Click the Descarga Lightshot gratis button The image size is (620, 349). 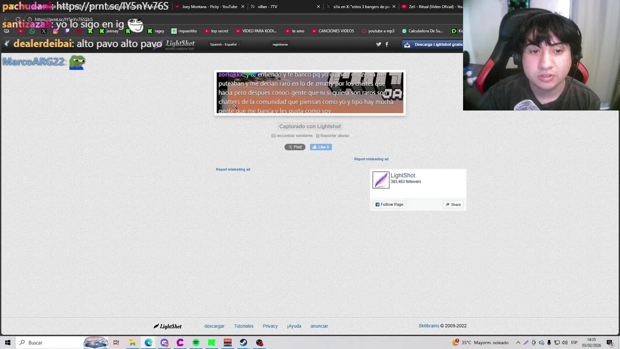pos(433,44)
